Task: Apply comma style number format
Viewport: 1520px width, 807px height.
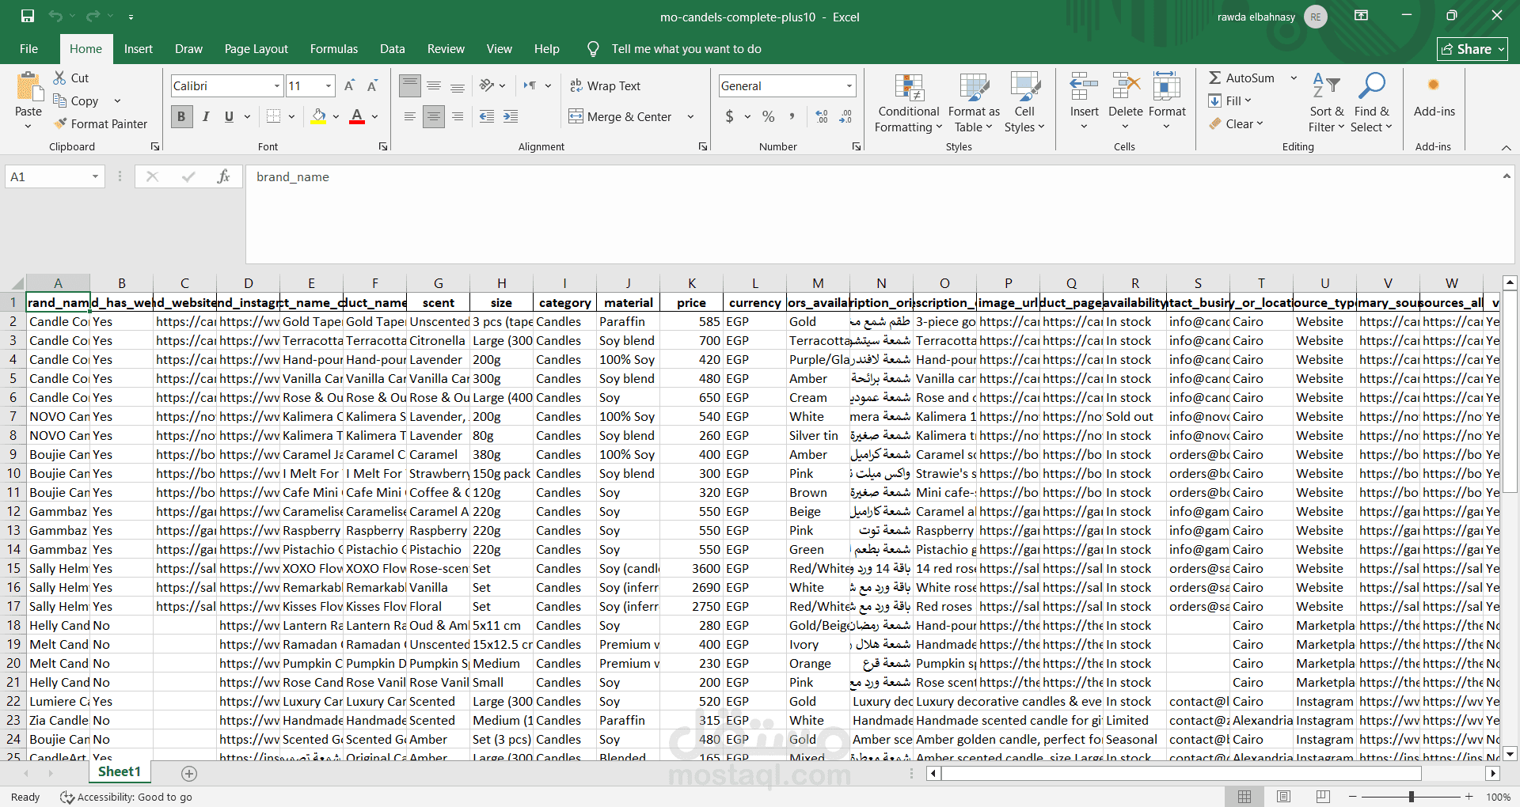Action: pyautogui.click(x=792, y=116)
